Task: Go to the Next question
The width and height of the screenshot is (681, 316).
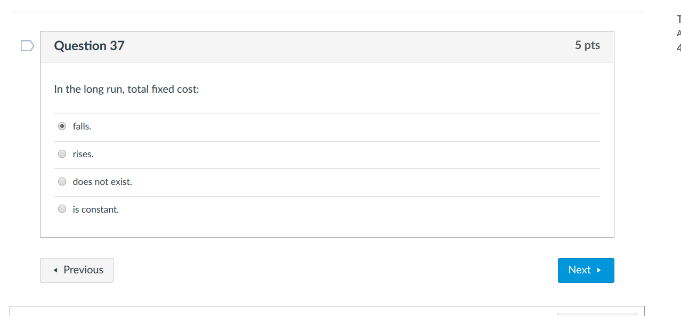Action: click(586, 270)
